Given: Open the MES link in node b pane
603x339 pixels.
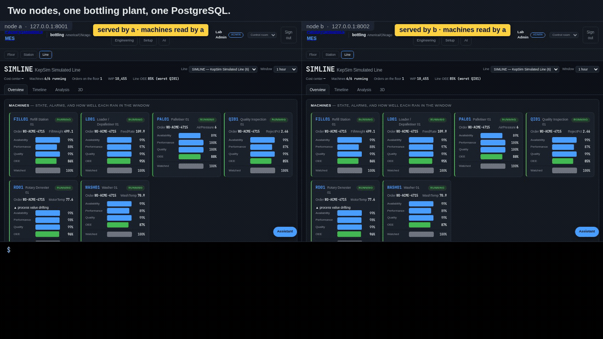Looking at the screenshot, I should [x=311, y=38].
